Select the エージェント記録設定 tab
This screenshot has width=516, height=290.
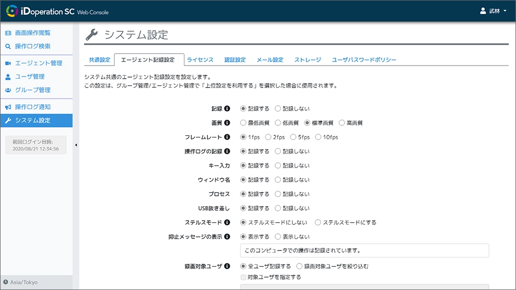149,60
